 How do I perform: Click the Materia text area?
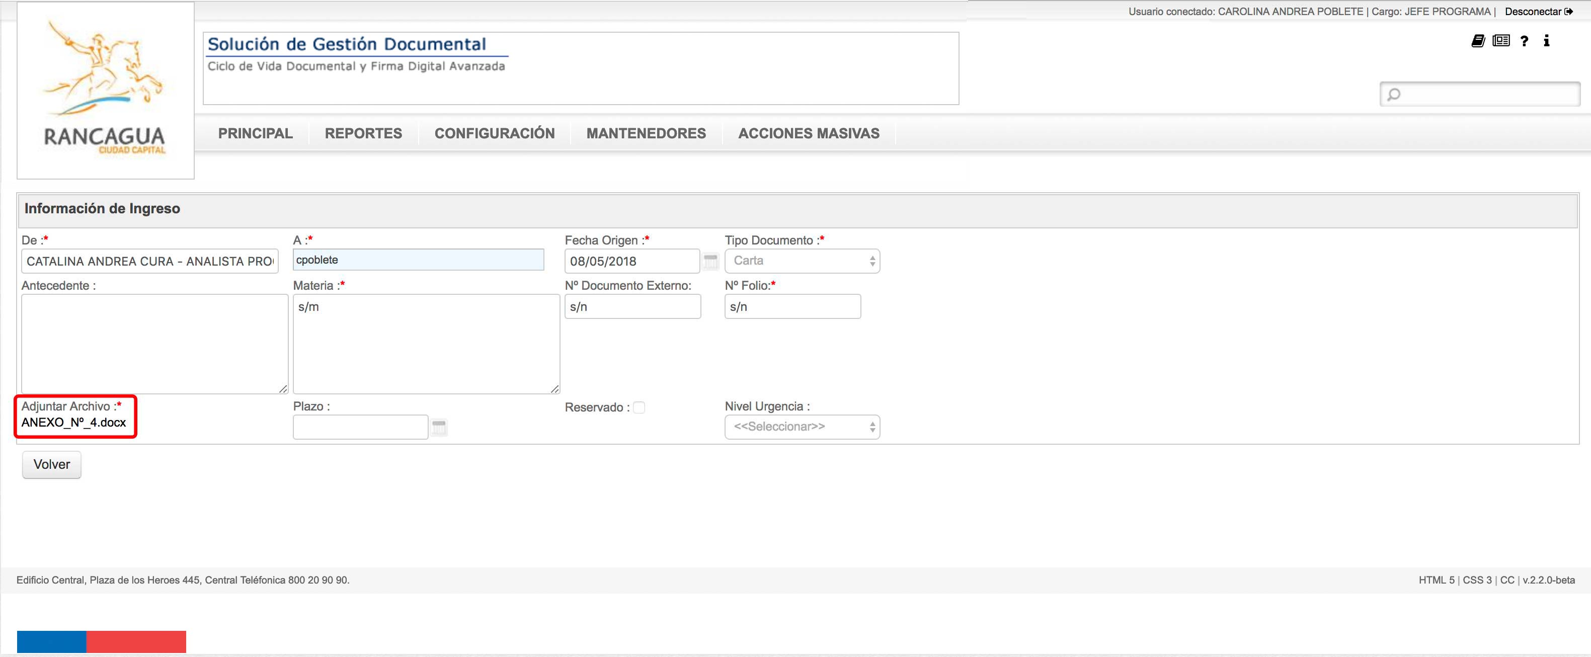(426, 344)
